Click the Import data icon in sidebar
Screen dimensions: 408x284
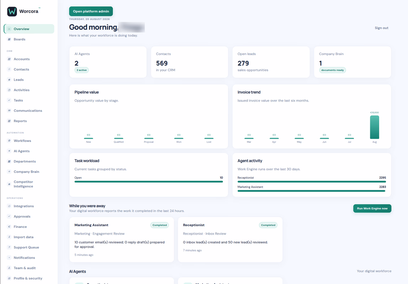[9, 237]
